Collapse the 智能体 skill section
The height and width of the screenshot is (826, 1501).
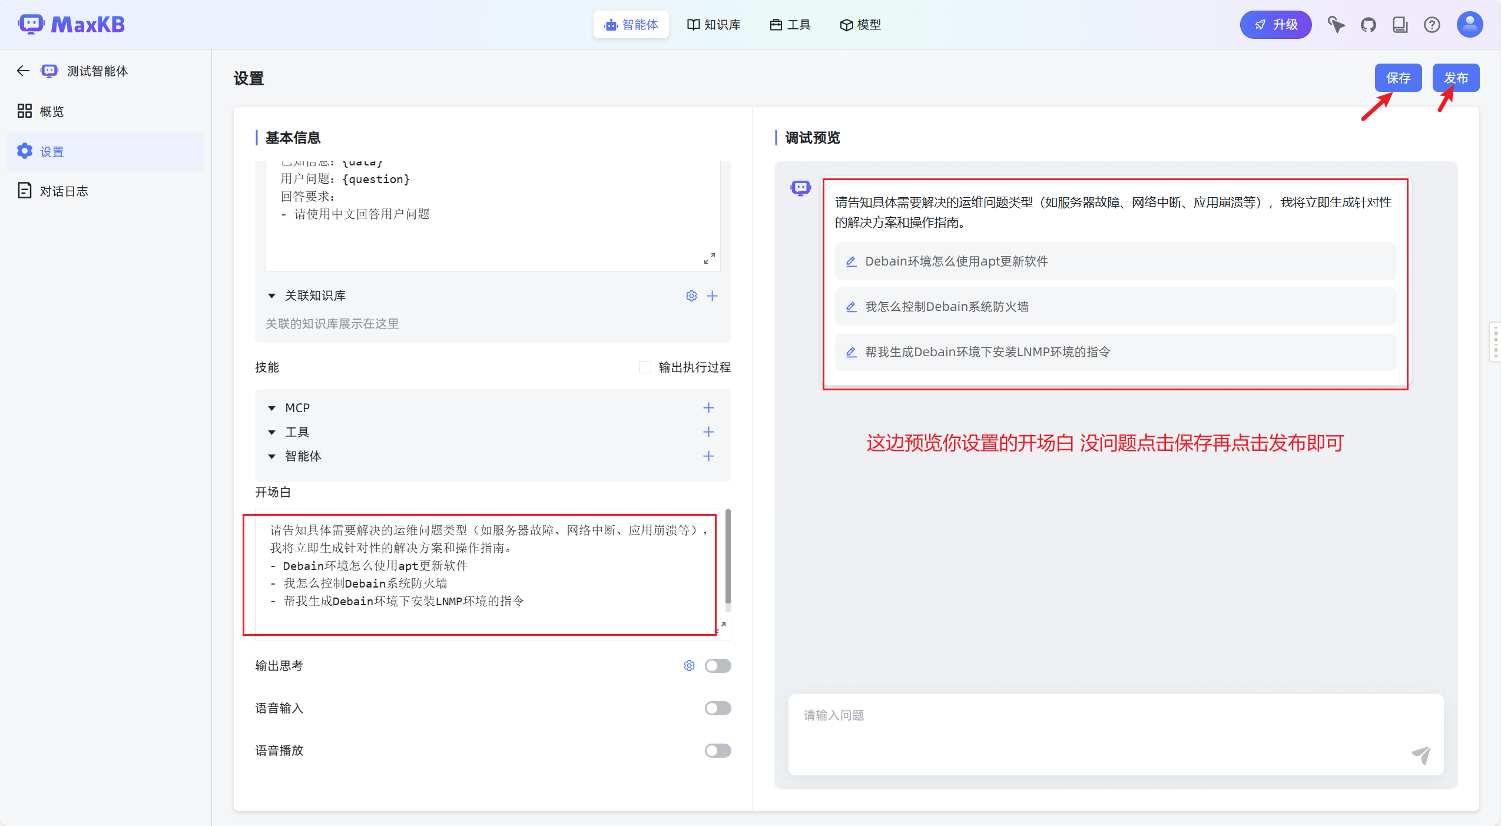pos(271,456)
